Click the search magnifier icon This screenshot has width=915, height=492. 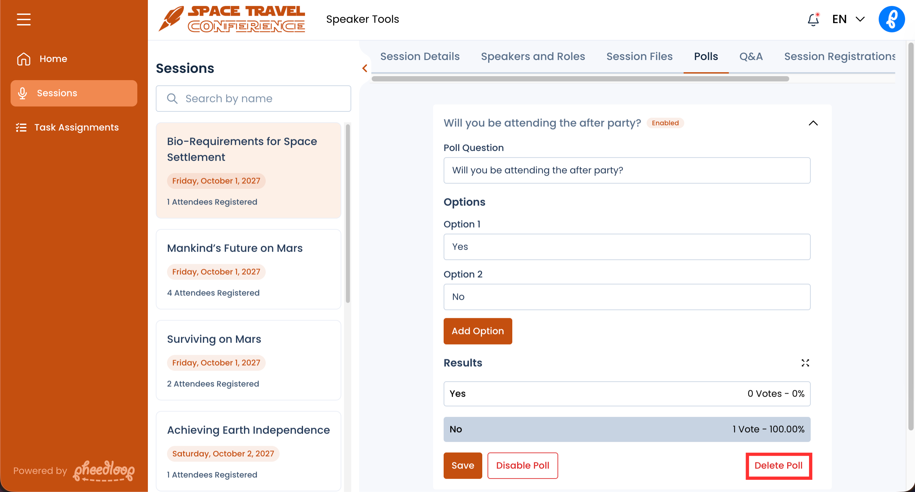point(172,99)
